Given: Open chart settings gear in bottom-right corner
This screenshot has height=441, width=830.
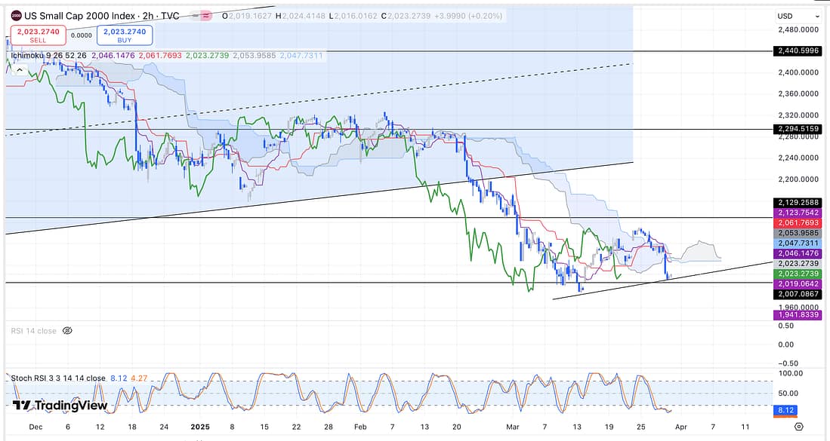Looking at the screenshot, I should coord(799,427).
